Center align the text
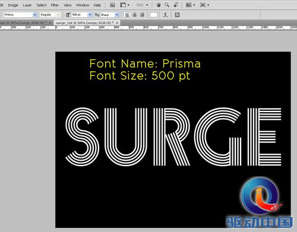The image size is (297, 232). pos(135,15)
